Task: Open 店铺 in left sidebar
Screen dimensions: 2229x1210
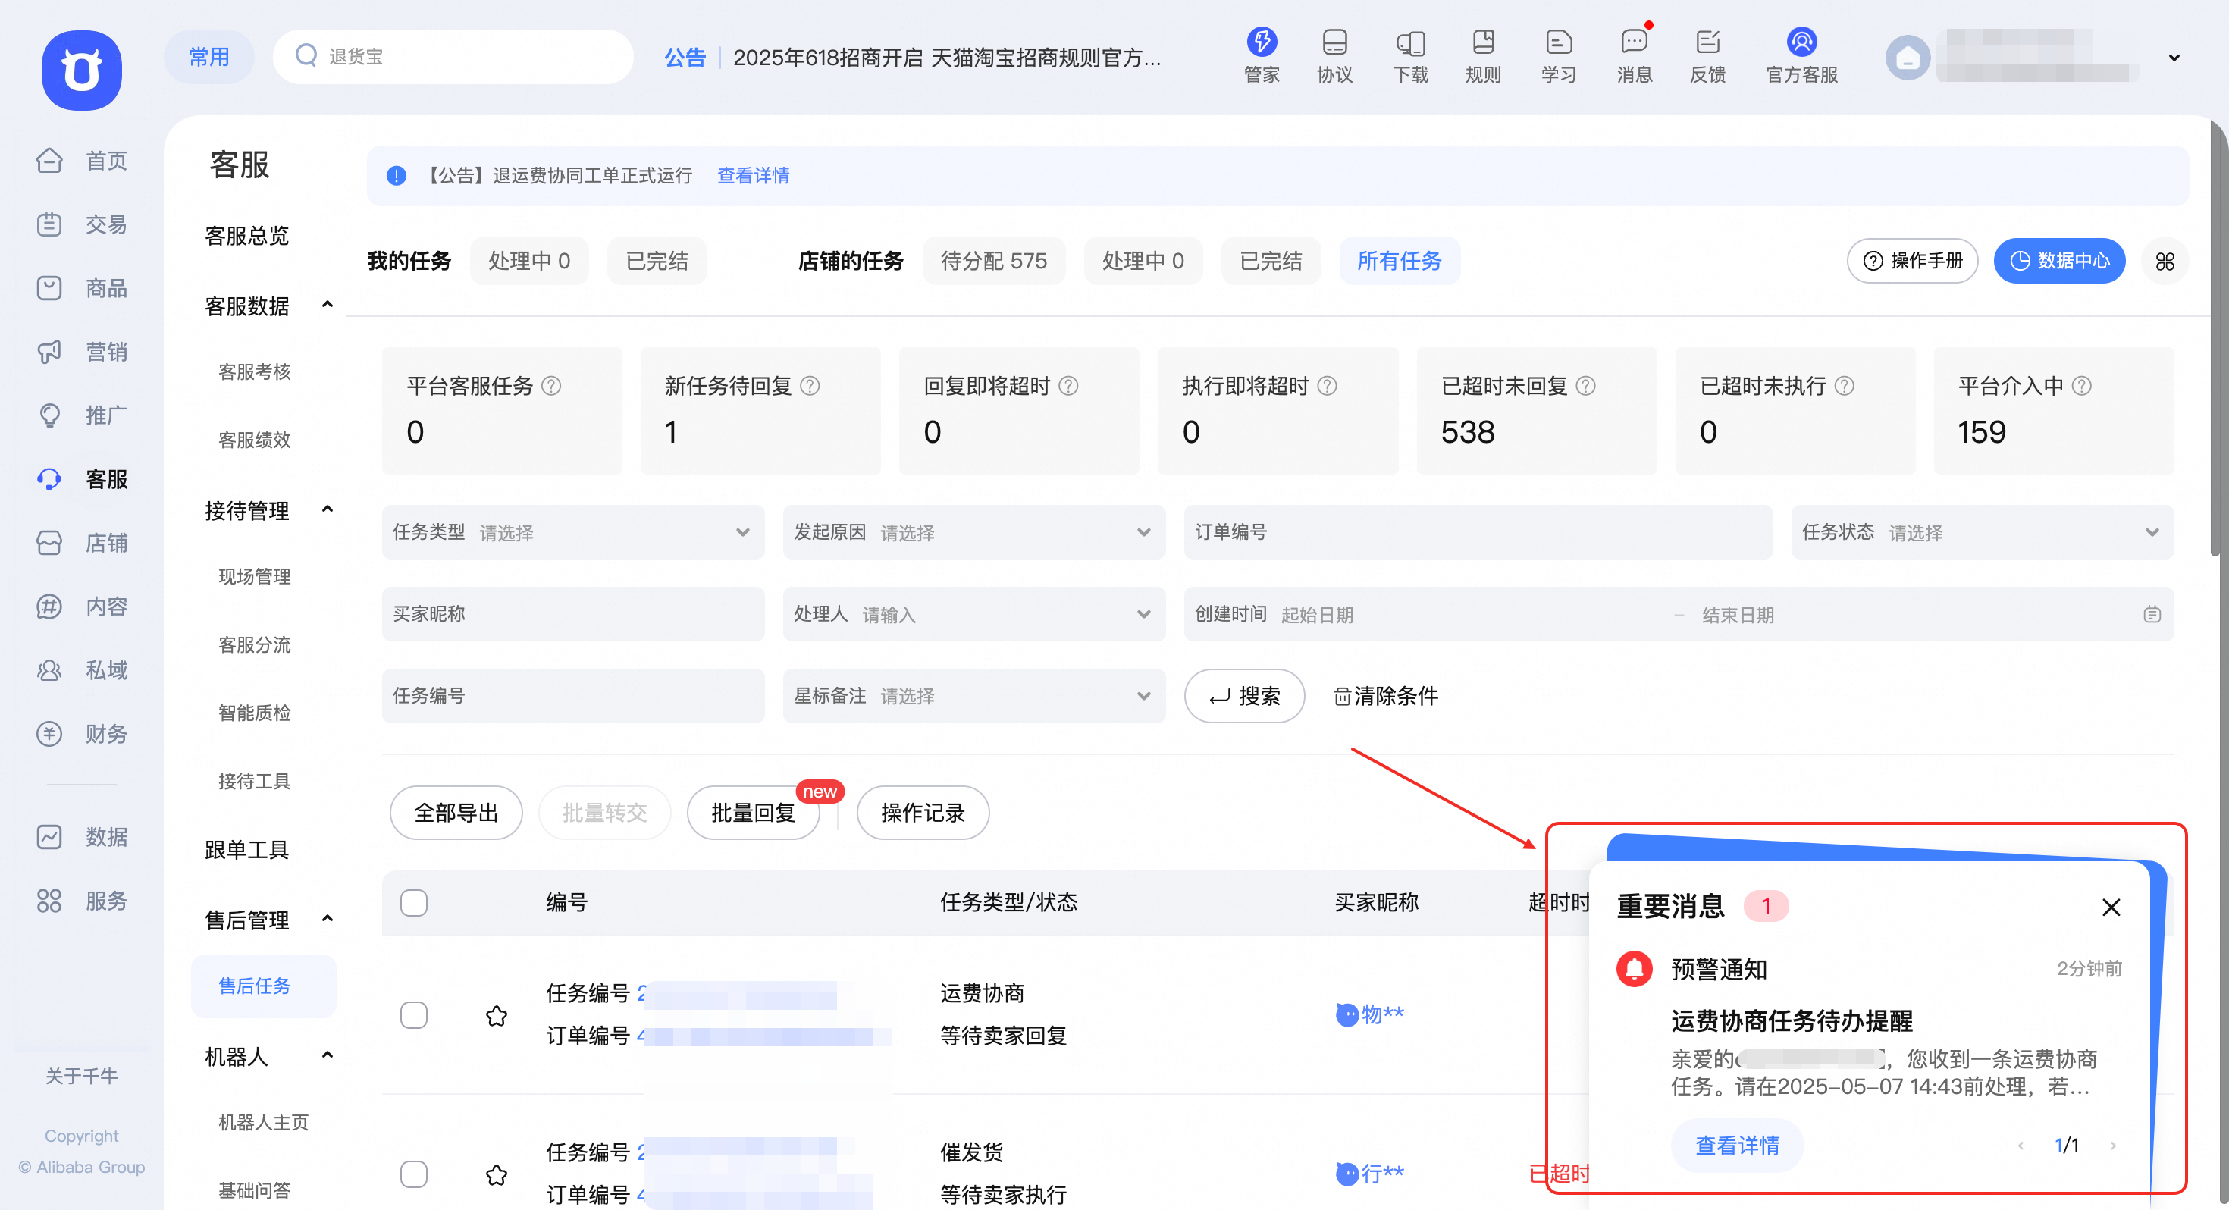Action: [82, 543]
